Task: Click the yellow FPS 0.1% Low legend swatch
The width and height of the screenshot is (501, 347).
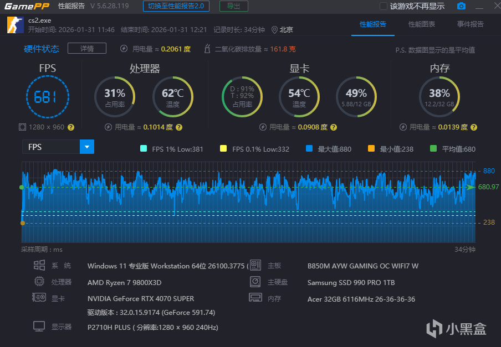Action: pyautogui.click(x=223, y=148)
